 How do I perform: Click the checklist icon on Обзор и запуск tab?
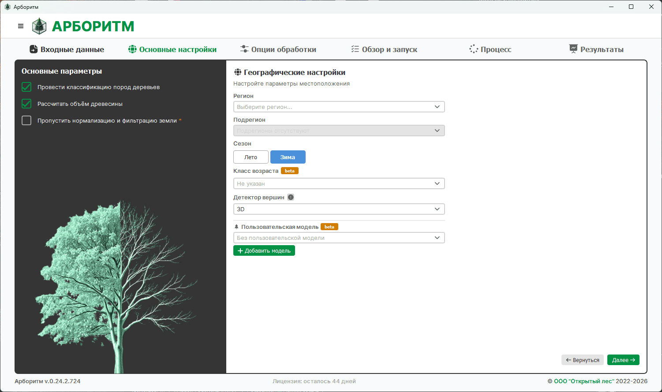pyautogui.click(x=355, y=49)
